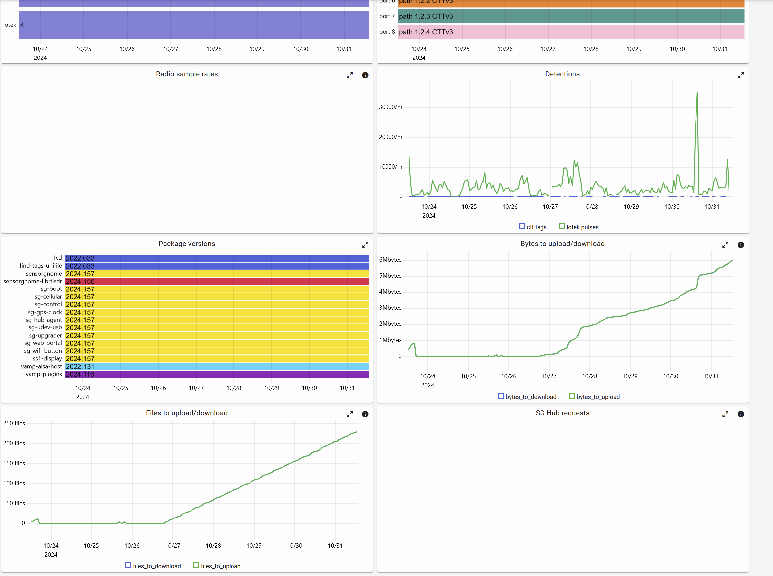Click the port 7 path 1.2.3 CTTv3 bar
Screen dimensions: 773x576
[571, 16]
